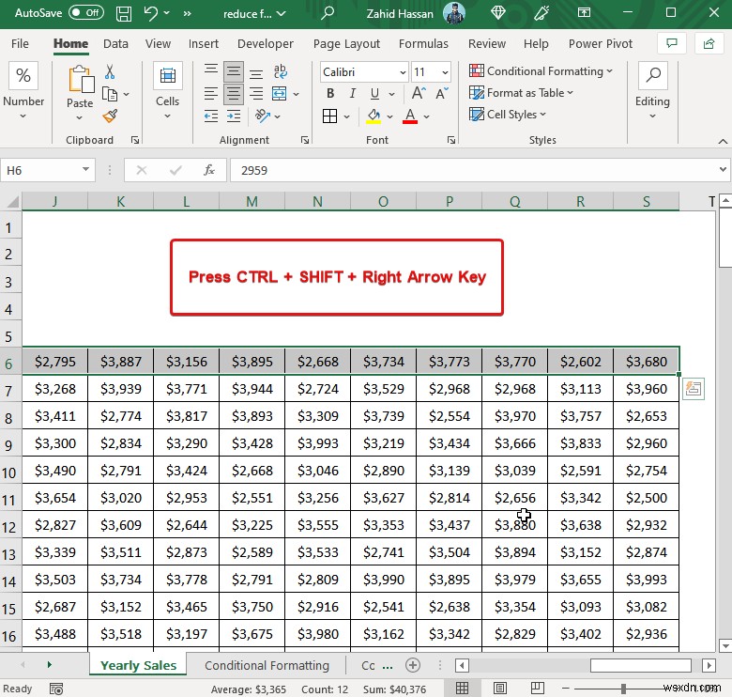732x697 pixels.
Task: Click the Borders grid icon
Action: [330, 116]
